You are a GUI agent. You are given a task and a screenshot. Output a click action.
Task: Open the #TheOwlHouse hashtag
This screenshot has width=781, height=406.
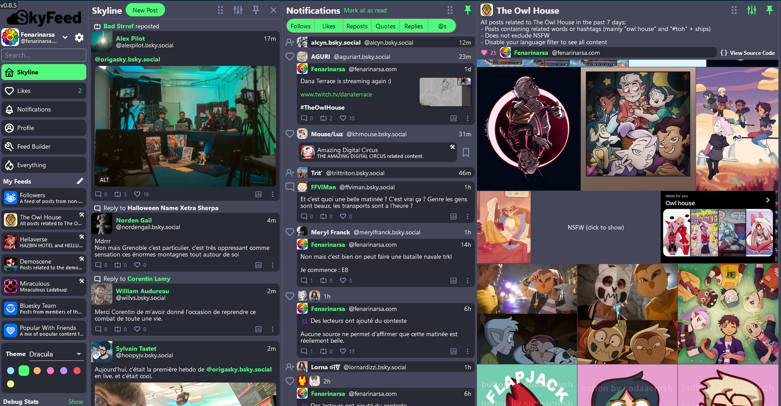pyautogui.click(x=323, y=107)
